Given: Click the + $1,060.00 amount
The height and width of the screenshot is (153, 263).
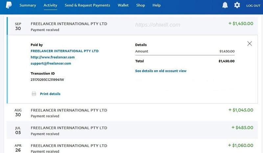Looking at the screenshot, I should 241,145.
